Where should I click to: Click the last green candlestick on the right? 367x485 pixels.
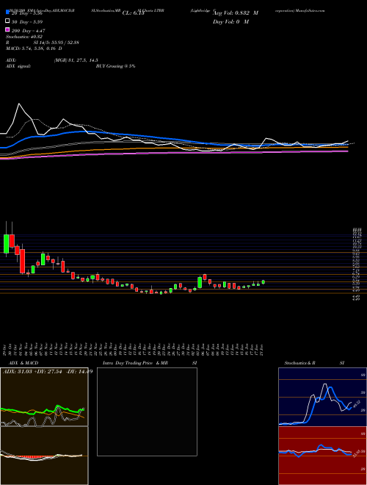point(264,281)
